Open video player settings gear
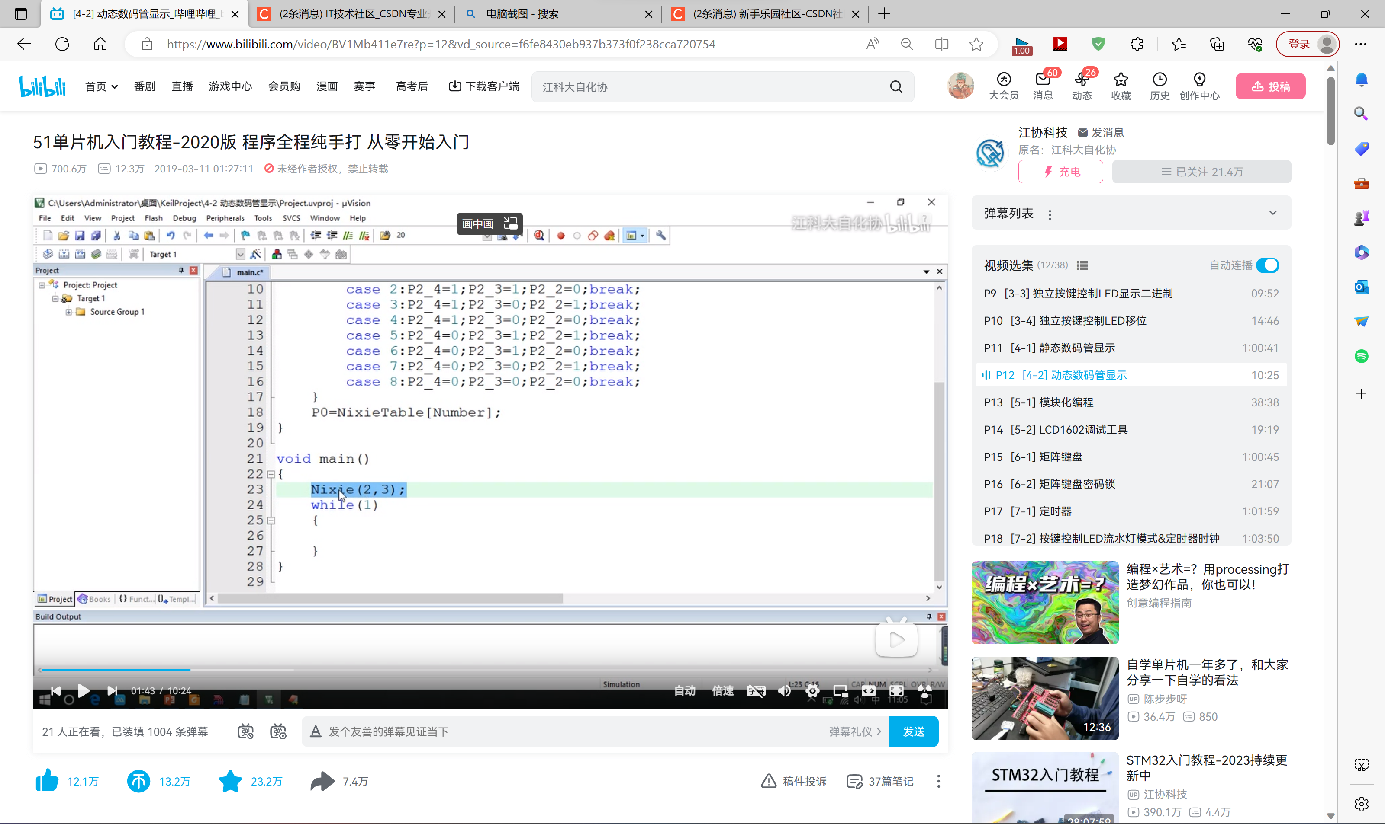The height and width of the screenshot is (824, 1385). (812, 691)
